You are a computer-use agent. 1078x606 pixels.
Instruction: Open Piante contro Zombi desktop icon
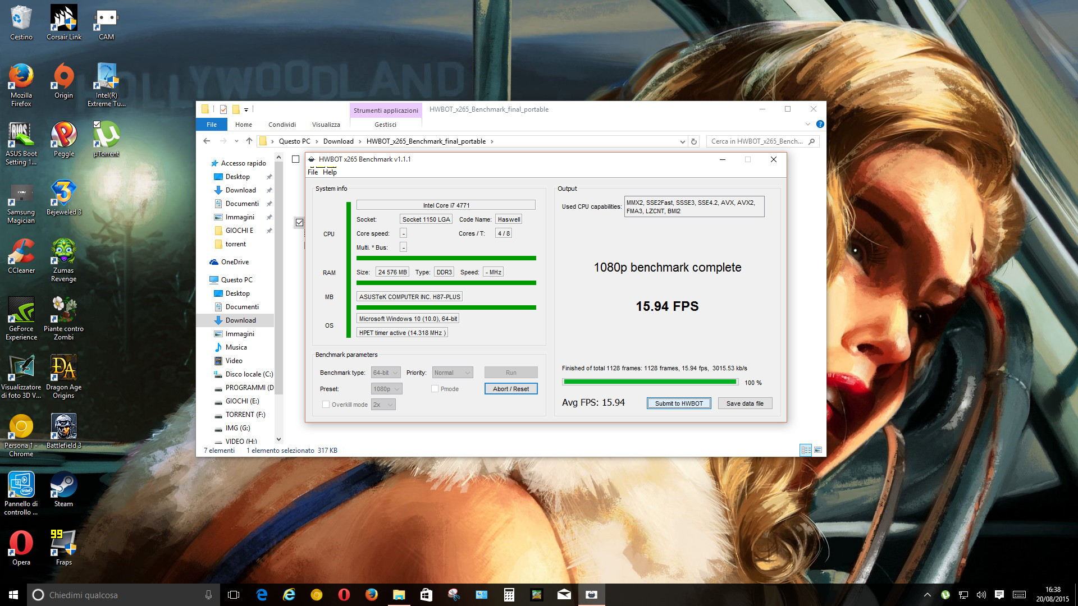click(x=63, y=319)
